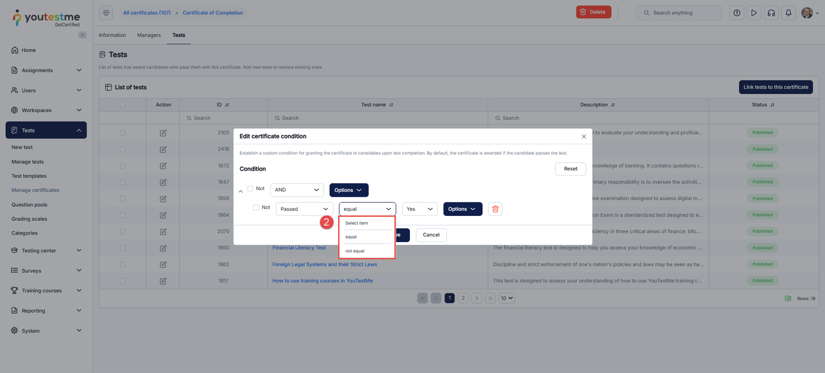This screenshot has height=373, width=825.
Task: Check the row checkbox for test 2418
Action: [123, 149]
